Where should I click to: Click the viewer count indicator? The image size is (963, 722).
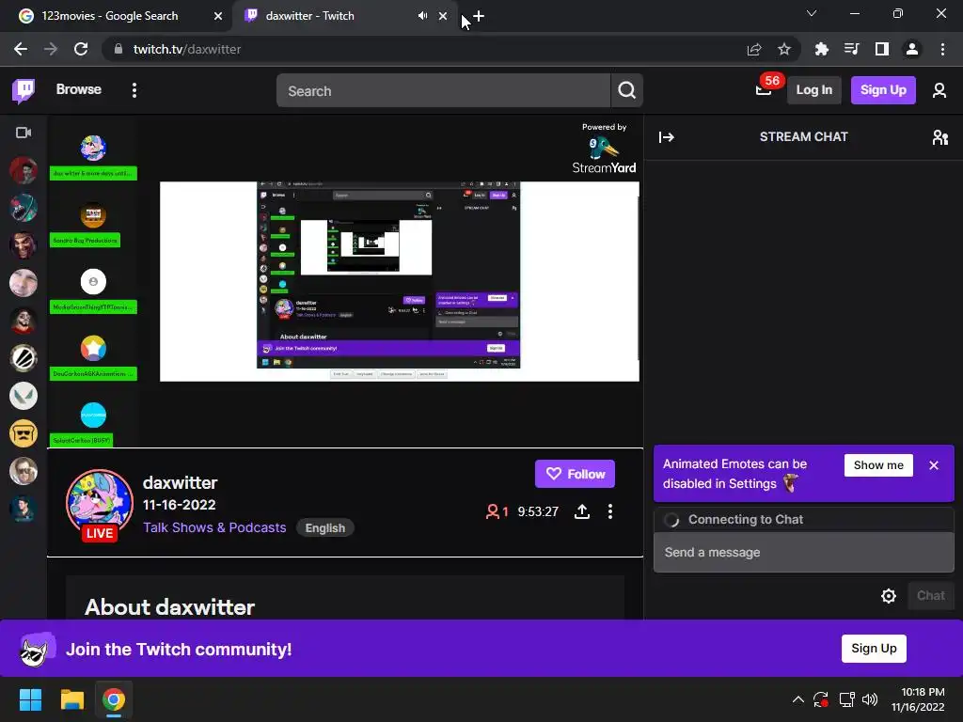(x=497, y=511)
